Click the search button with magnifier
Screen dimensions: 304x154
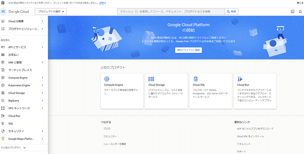231,12
